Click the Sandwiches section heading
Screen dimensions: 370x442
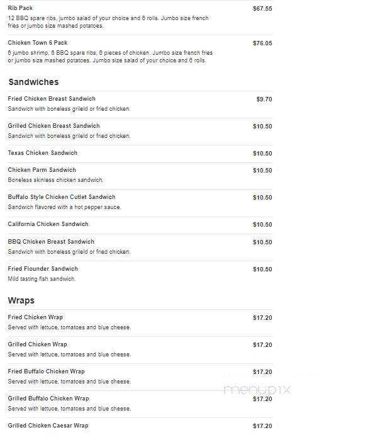33,82
